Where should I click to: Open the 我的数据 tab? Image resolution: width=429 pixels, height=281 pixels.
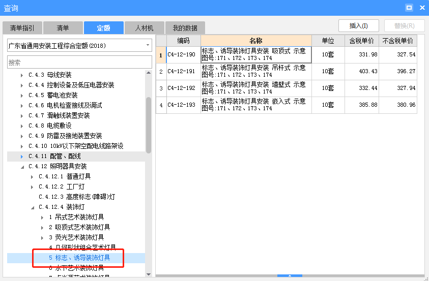(185, 28)
